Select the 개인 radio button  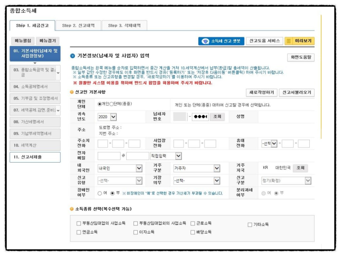100,104
